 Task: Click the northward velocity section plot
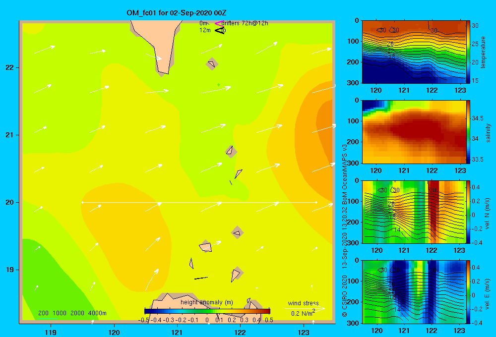[414, 212]
